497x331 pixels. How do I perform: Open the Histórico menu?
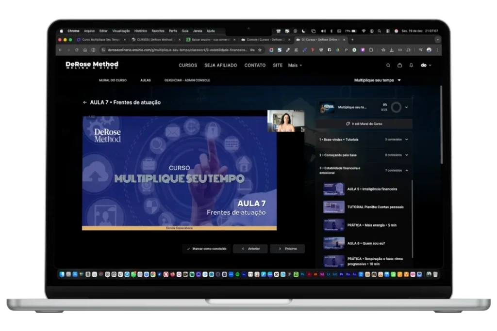coord(140,31)
